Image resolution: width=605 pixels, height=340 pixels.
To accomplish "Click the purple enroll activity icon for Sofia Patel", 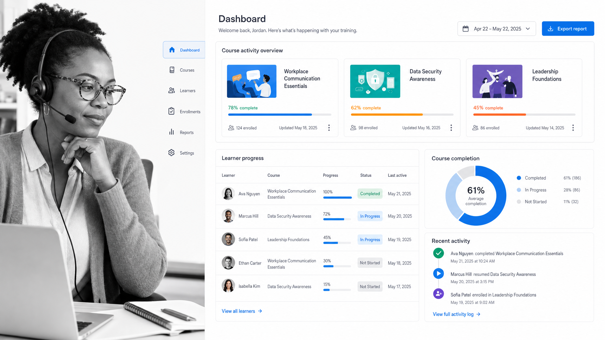I will (x=438, y=294).
